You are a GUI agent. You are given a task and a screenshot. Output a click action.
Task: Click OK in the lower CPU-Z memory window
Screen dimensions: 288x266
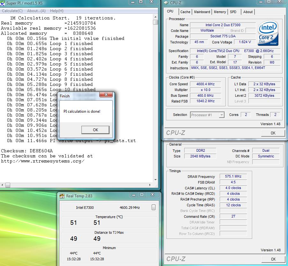tap(273, 259)
